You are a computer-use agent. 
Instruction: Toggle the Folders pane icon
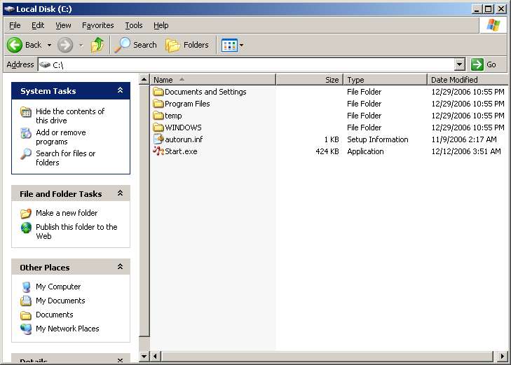click(x=172, y=46)
